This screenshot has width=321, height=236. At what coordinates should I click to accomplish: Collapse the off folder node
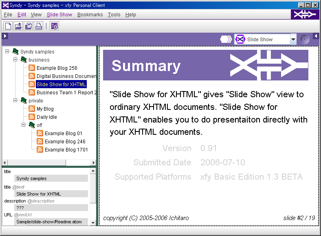pyautogui.click(x=24, y=125)
